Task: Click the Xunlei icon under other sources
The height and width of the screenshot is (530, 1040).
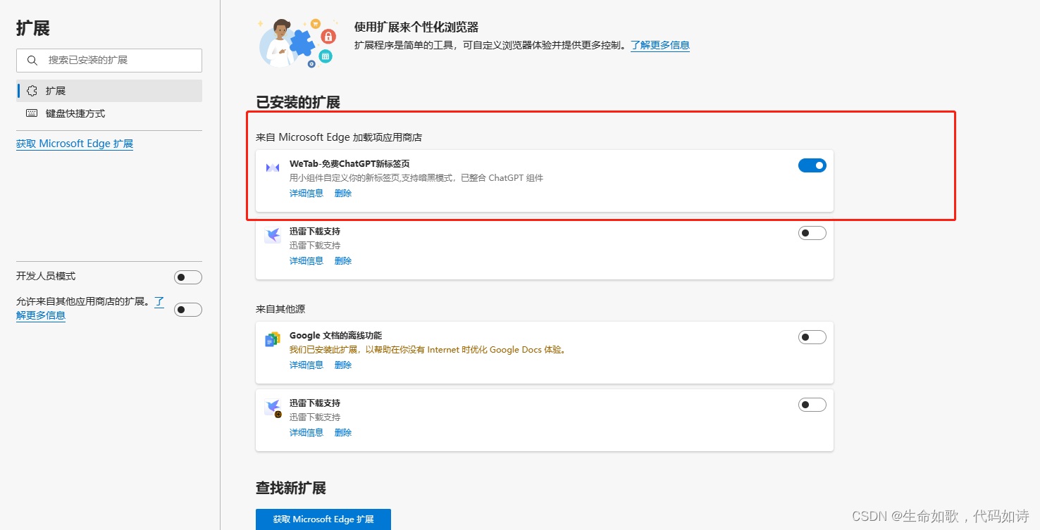Action: click(x=273, y=408)
